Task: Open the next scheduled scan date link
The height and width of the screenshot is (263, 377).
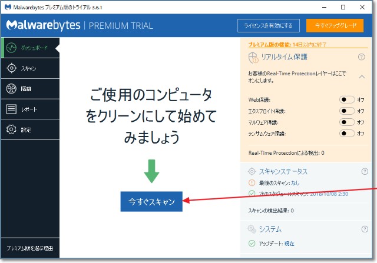Action: pyautogui.click(x=329, y=192)
